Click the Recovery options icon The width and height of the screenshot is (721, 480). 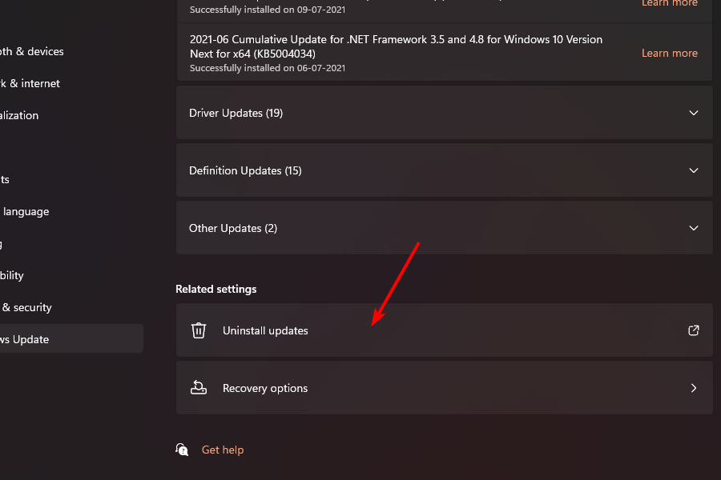pos(199,388)
